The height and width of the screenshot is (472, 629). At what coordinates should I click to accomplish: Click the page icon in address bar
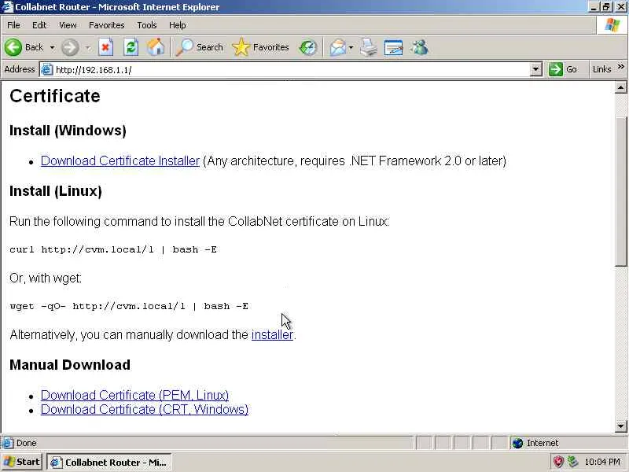47,70
